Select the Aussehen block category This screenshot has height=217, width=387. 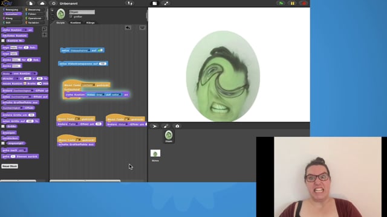[11, 14]
